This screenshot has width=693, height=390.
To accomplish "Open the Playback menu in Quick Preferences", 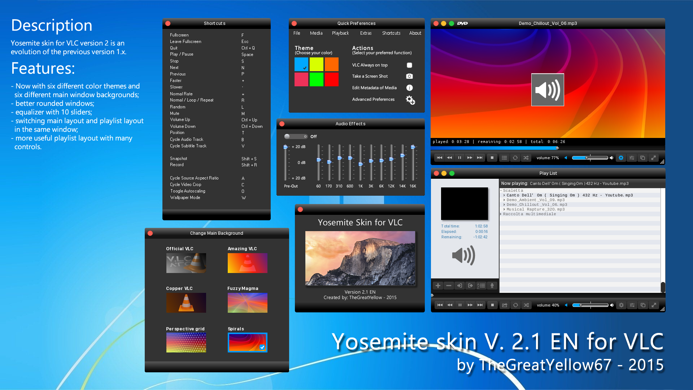I will tap(340, 33).
